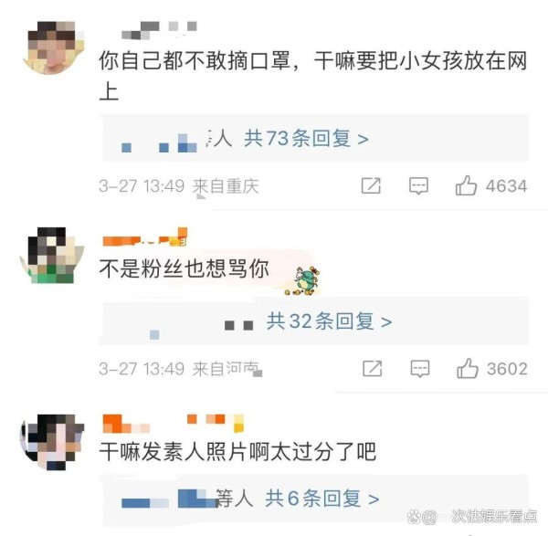
Task: Open reply icon on the Chongqing comment
Action: tap(418, 185)
